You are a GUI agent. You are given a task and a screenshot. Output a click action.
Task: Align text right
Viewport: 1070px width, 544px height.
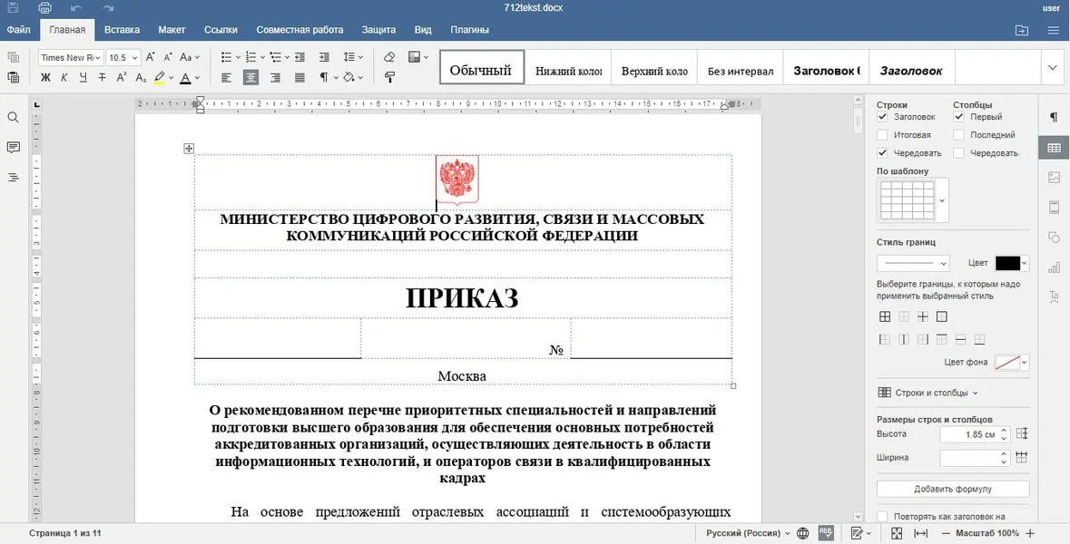tap(275, 78)
